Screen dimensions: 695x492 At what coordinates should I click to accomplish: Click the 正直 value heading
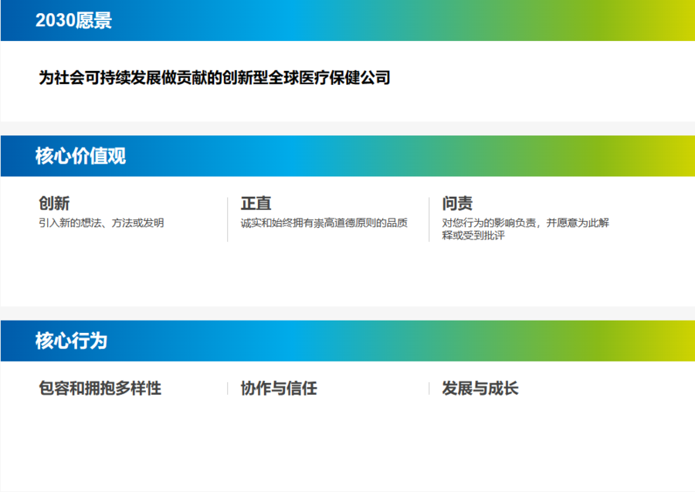click(256, 203)
